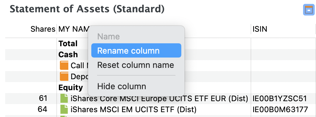Click the Shares column header
316x117 pixels.
(x=43, y=29)
